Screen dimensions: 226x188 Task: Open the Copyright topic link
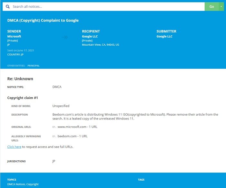pos(32,184)
